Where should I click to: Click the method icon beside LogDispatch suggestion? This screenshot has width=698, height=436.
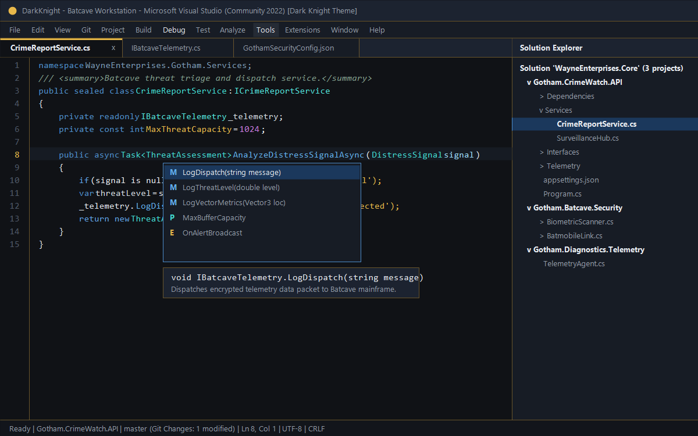point(173,173)
